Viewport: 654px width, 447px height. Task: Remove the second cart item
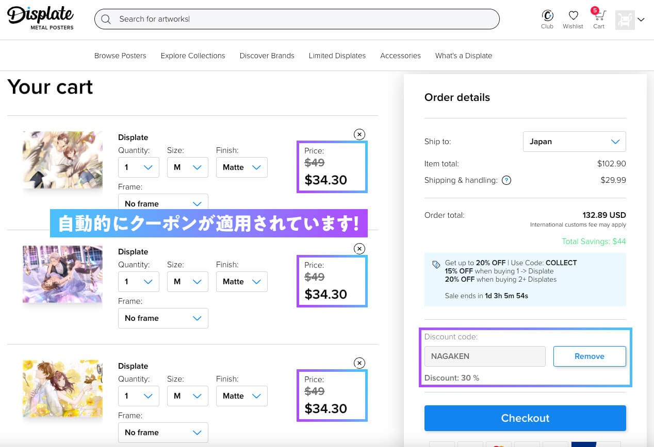tap(359, 248)
